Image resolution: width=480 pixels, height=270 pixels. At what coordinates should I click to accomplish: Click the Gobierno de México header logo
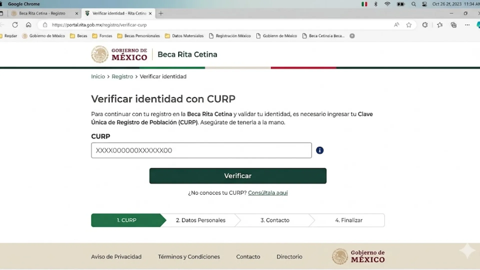[x=119, y=54]
